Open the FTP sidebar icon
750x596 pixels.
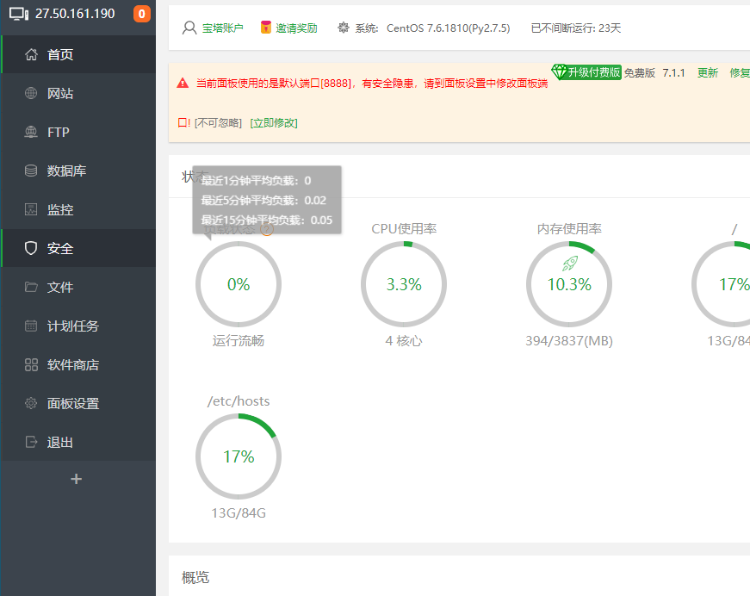point(31,132)
